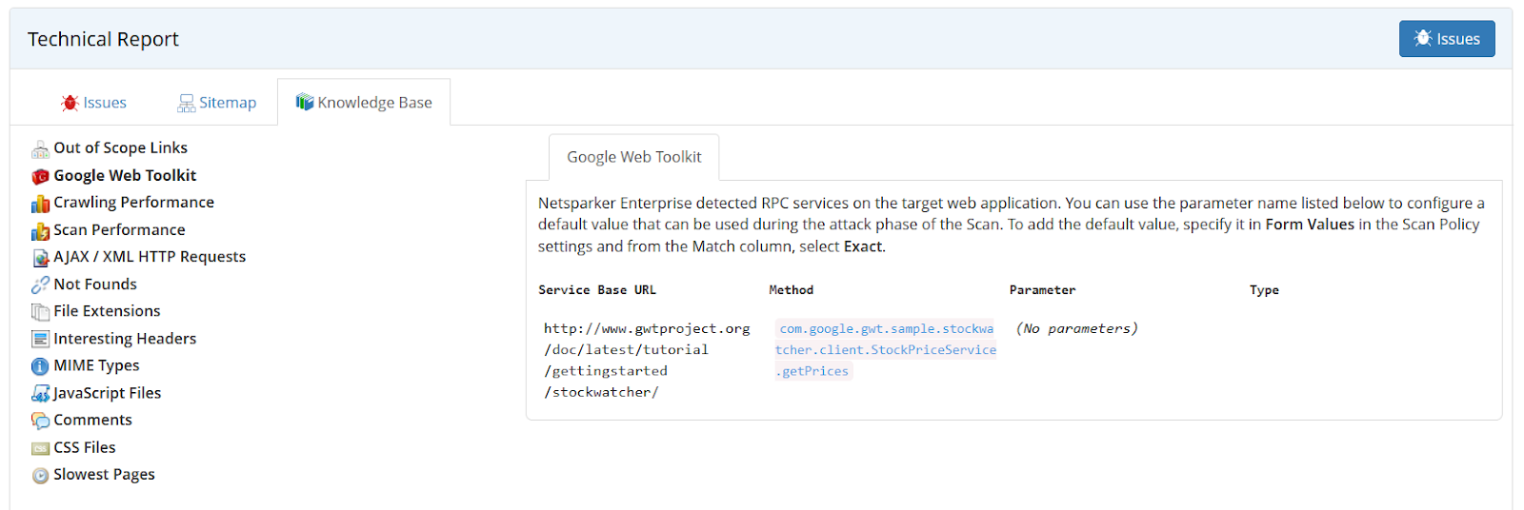Open the Sitemap tab
This screenshot has height=510, width=1524.
tap(217, 103)
